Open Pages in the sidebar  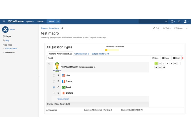click(x=8, y=36)
